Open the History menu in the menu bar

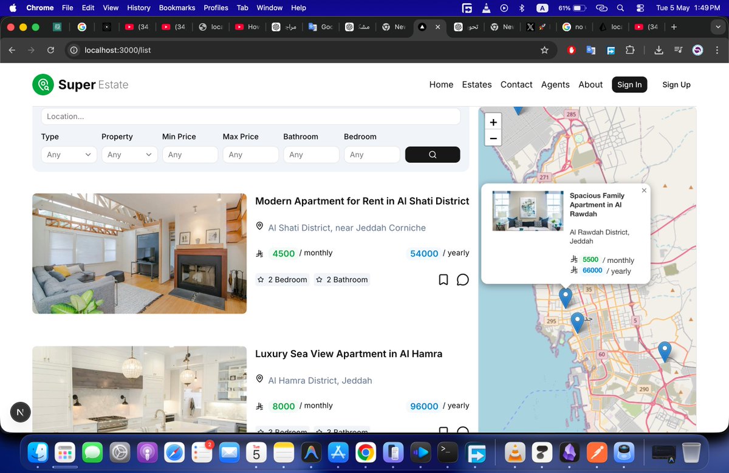click(139, 8)
